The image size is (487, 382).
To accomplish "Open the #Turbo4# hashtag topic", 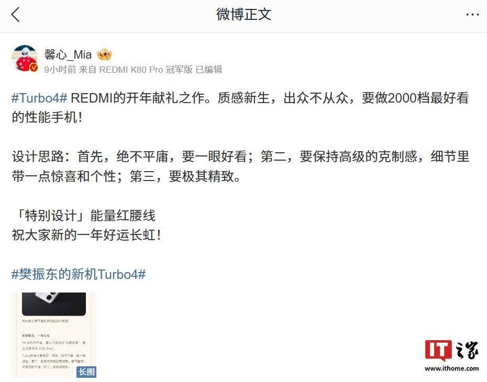I will pos(39,98).
